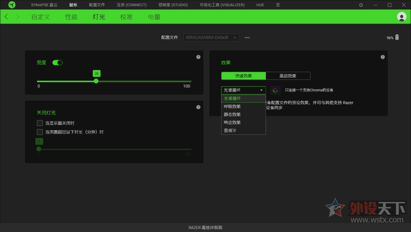The height and width of the screenshot is (232, 411).
Task: Close the Synapse window
Action: (404, 5)
